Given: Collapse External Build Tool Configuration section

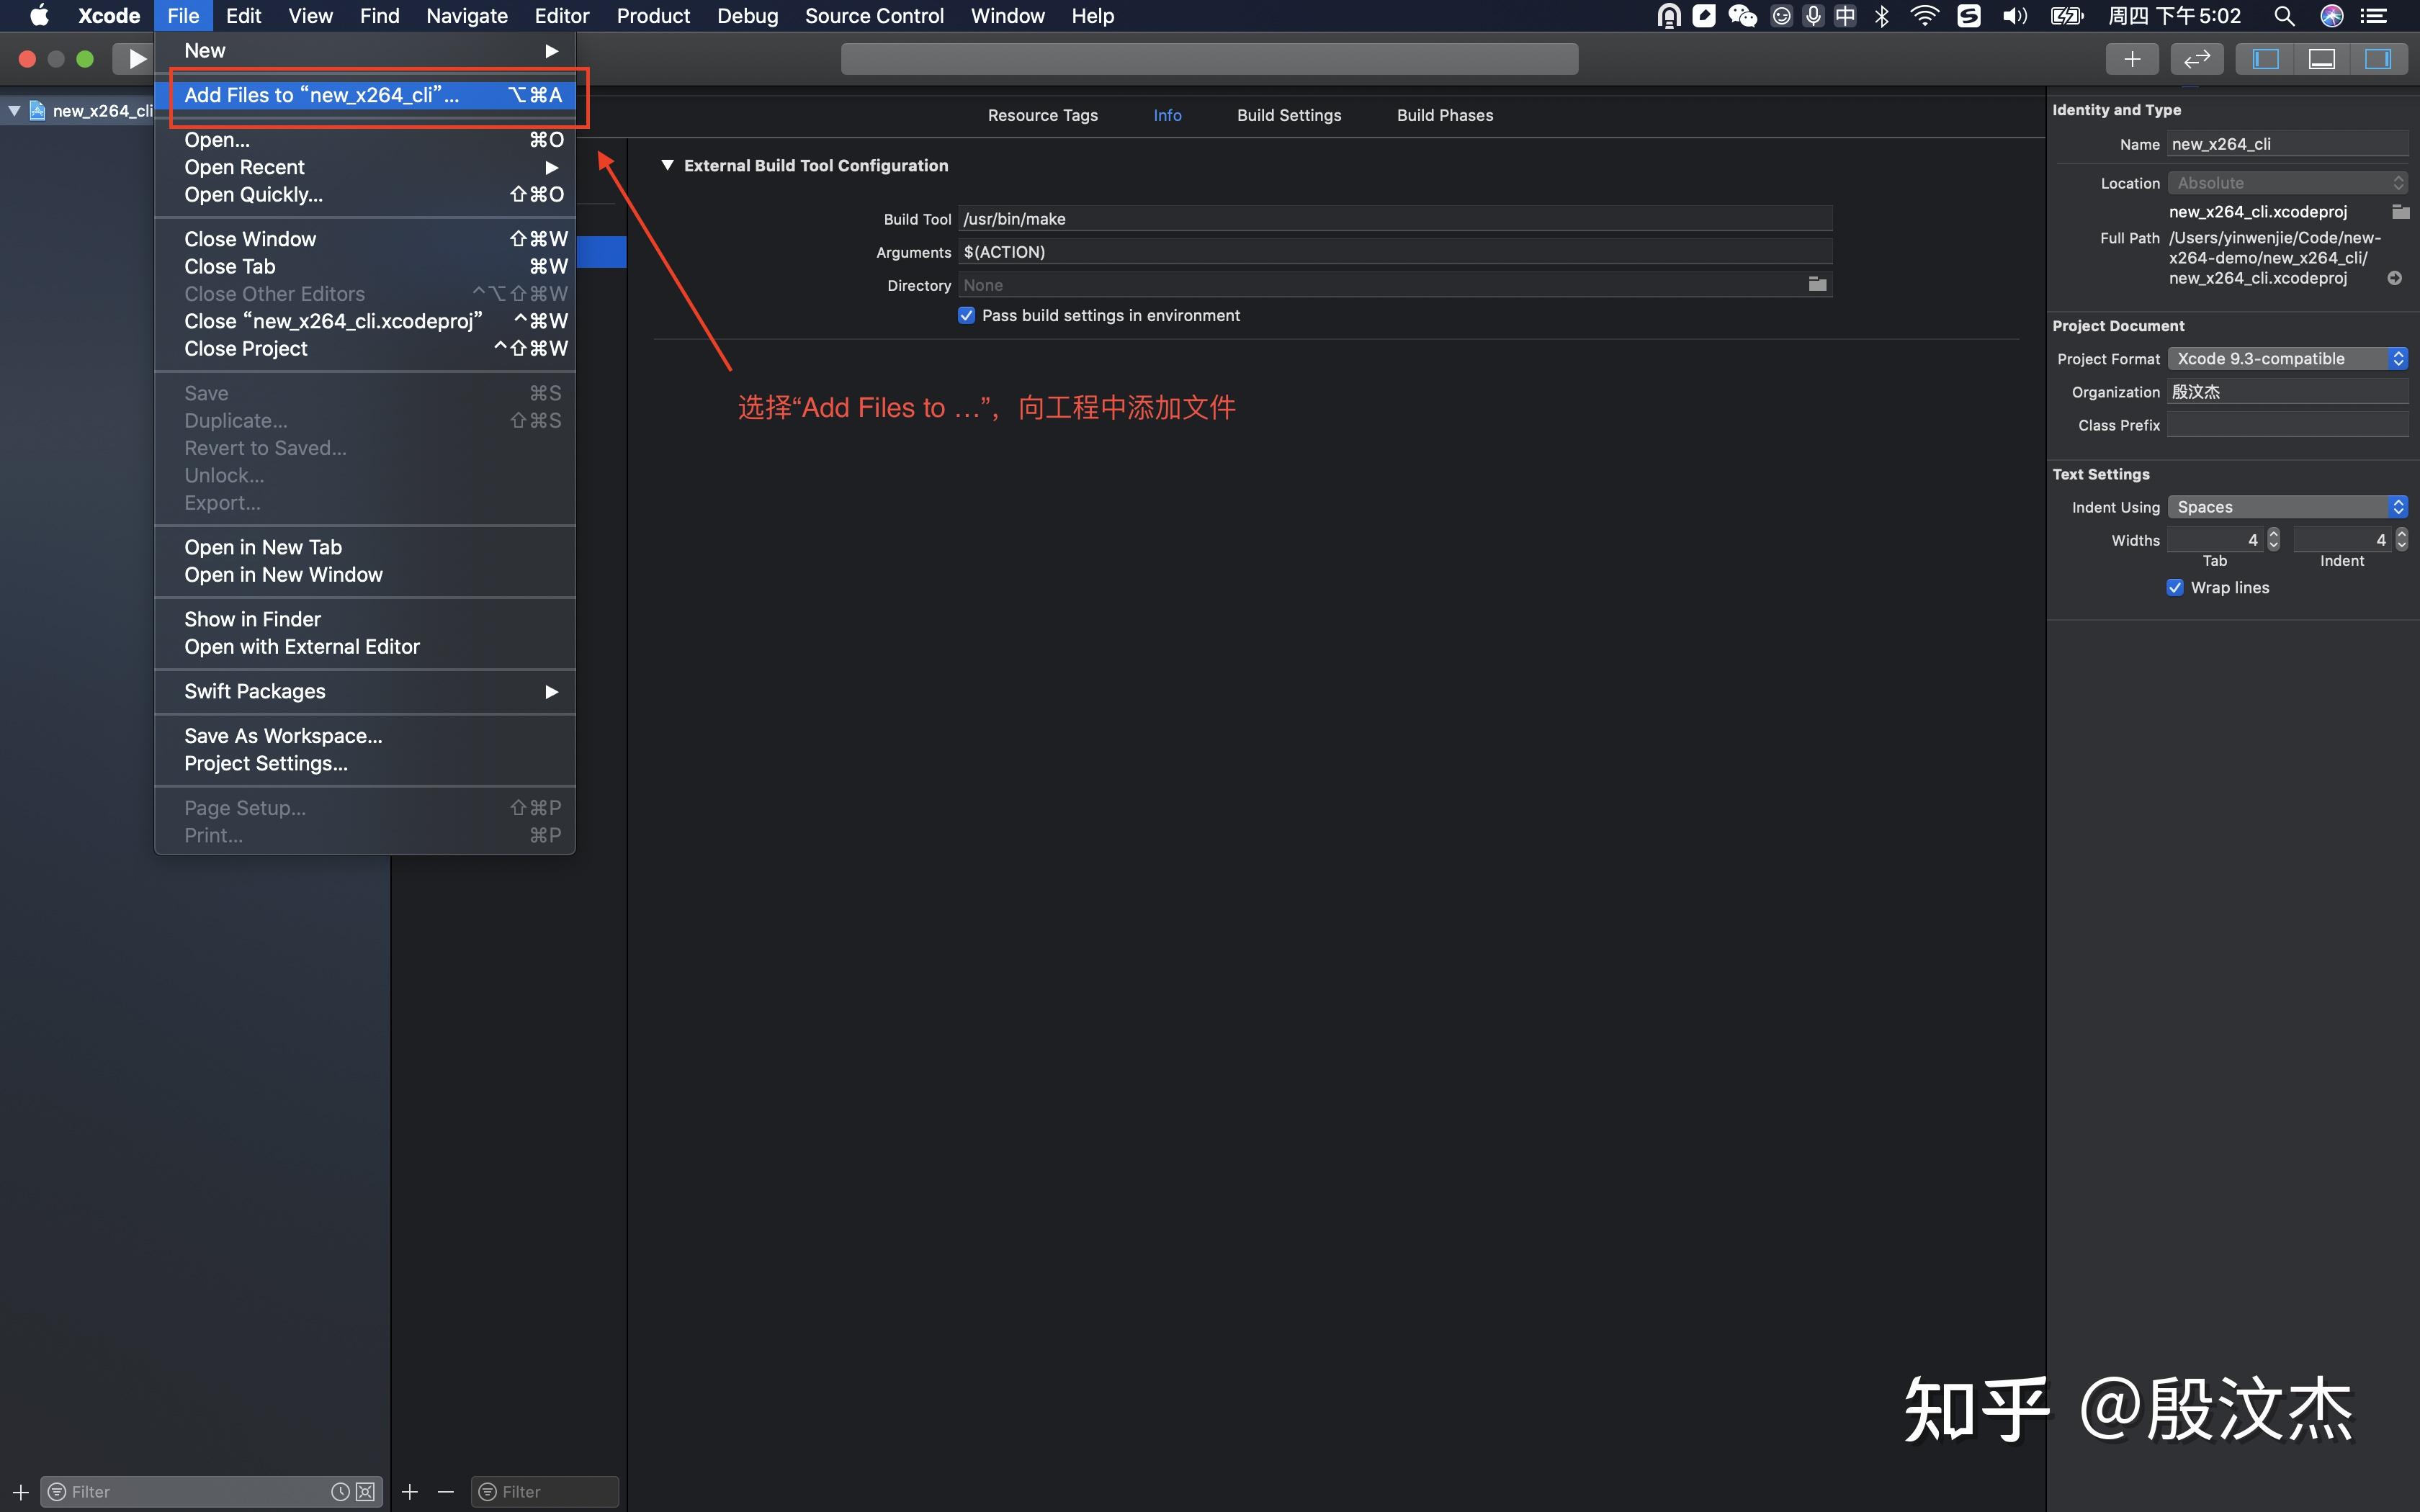Looking at the screenshot, I should pos(667,165).
